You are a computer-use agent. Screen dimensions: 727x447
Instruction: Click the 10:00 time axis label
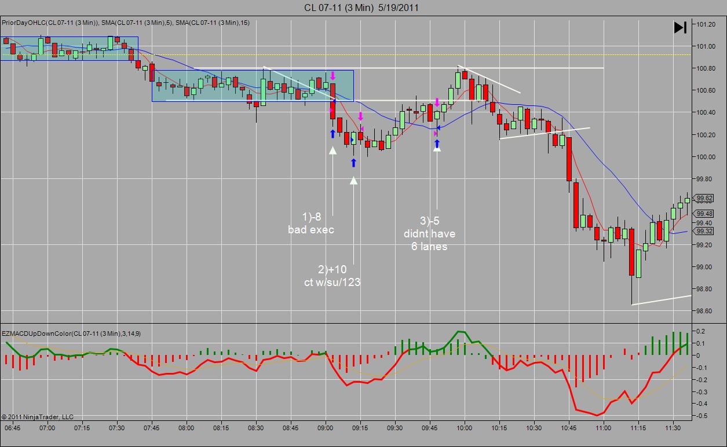(x=464, y=428)
